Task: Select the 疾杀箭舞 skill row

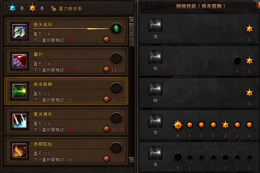Action: click(66, 91)
